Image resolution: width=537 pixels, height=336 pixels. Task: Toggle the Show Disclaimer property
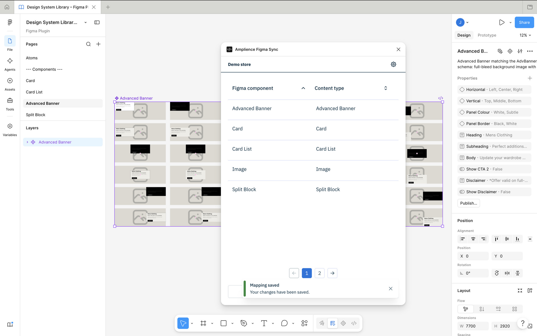(494, 192)
